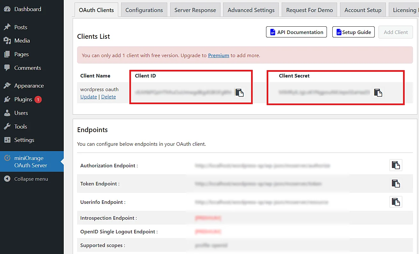The width and height of the screenshot is (419, 254).
Task: Open the Setup Guide
Action: [x=353, y=32]
